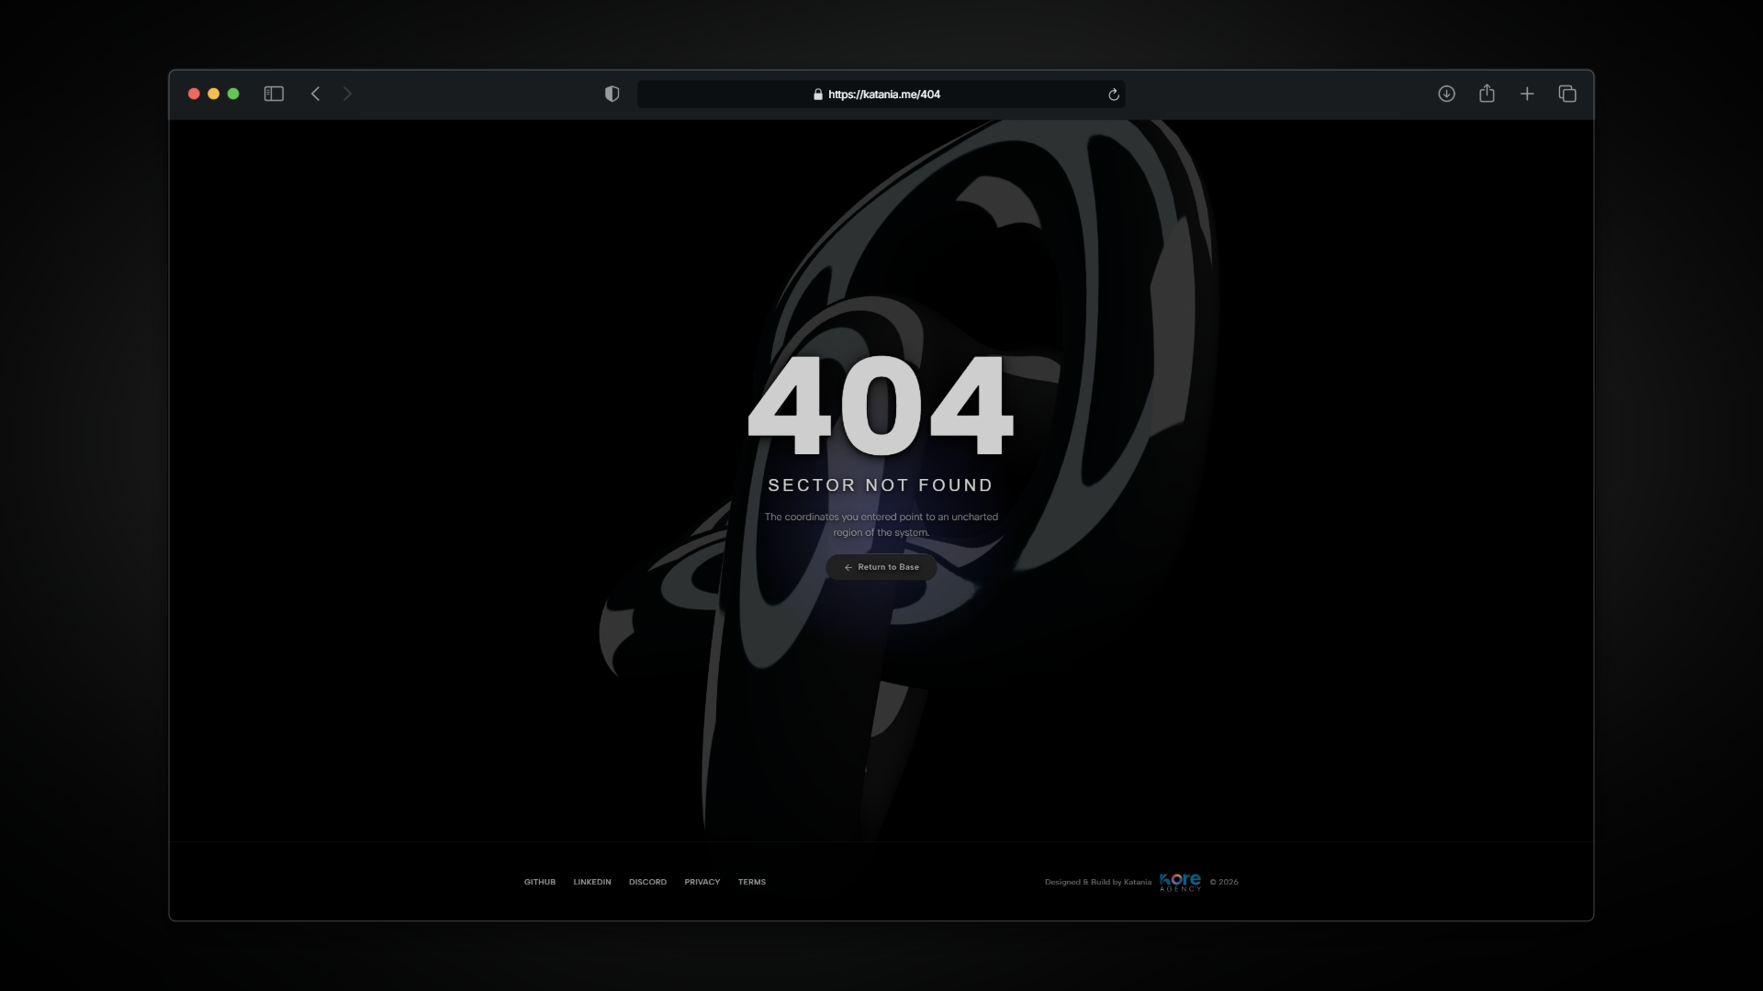
Task: Show downloads with the download icon
Action: (1446, 94)
